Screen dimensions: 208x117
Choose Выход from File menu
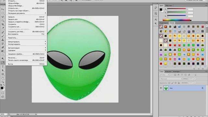tap(27, 64)
